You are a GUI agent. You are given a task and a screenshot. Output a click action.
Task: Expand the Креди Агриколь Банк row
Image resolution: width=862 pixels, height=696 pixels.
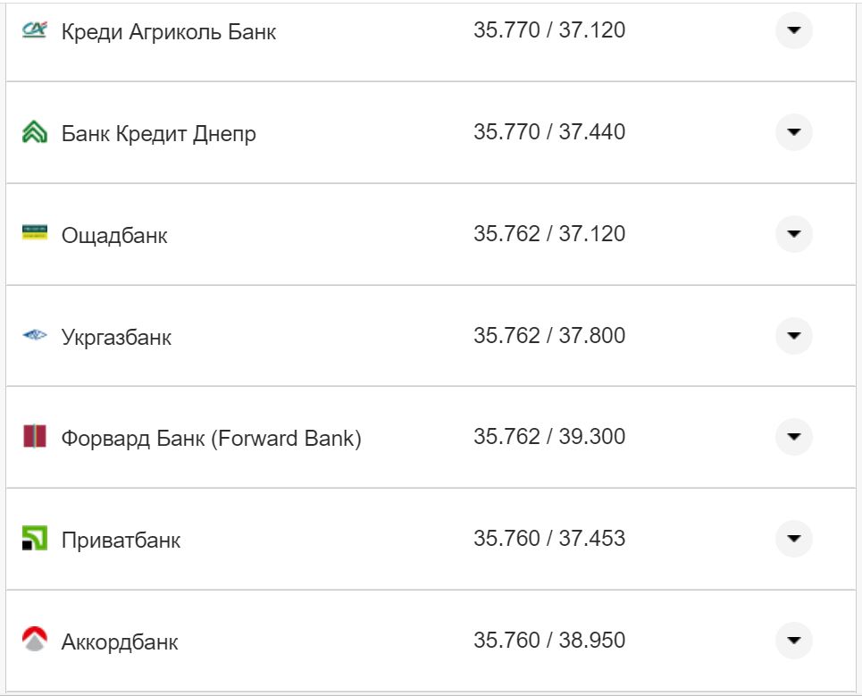point(793,30)
